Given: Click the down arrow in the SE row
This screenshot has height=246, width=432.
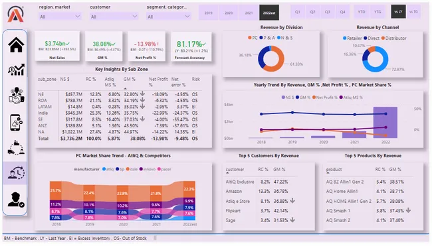Looking at the screenshot, I should coord(142,119).
